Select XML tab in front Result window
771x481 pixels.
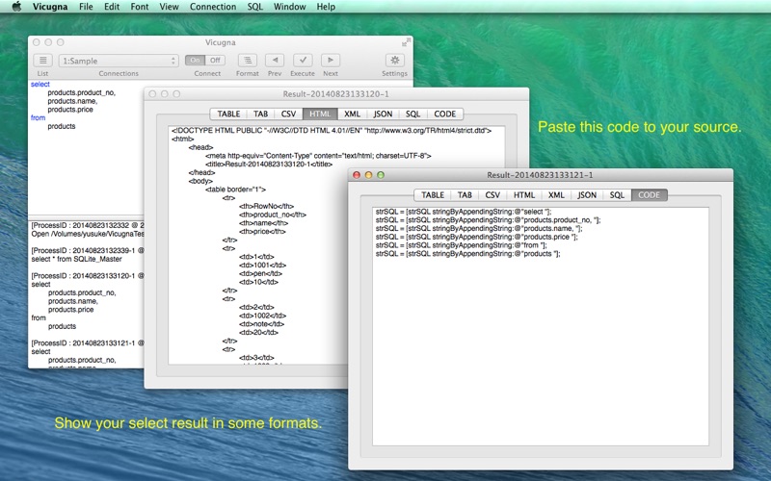[x=556, y=195]
